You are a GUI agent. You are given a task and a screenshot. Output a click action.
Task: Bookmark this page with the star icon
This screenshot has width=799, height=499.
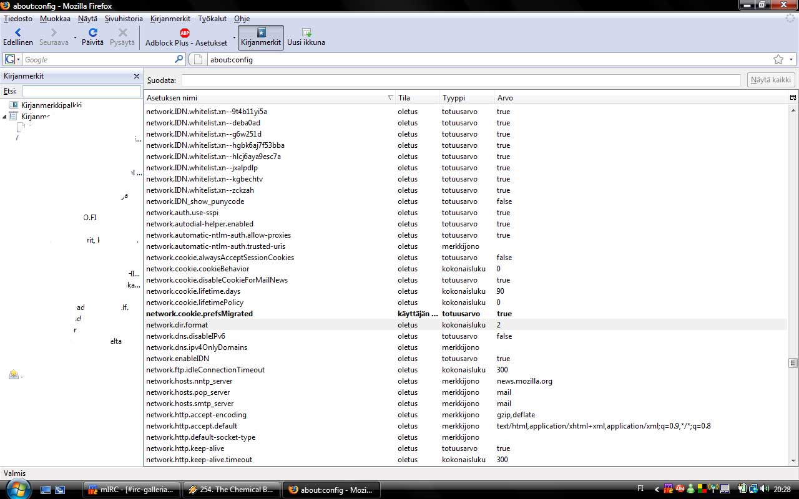pyautogui.click(x=778, y=59)
